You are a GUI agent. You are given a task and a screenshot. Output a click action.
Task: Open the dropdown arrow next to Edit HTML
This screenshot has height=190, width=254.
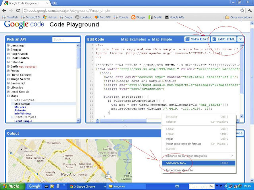[x=241, y=39]
